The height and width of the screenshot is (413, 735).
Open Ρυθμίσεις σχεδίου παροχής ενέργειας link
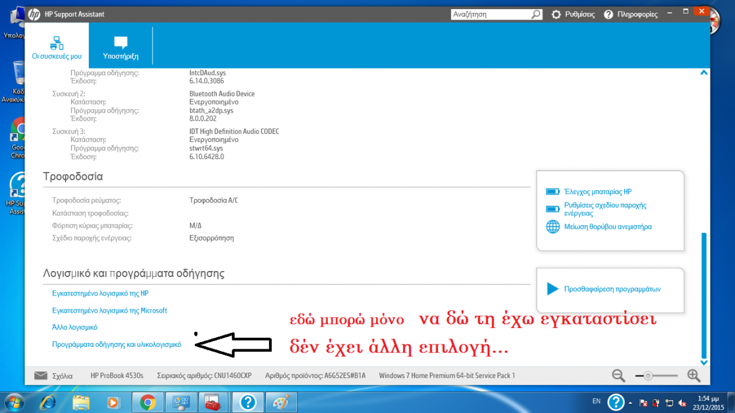pyautogui.click(x=605, y=209)
